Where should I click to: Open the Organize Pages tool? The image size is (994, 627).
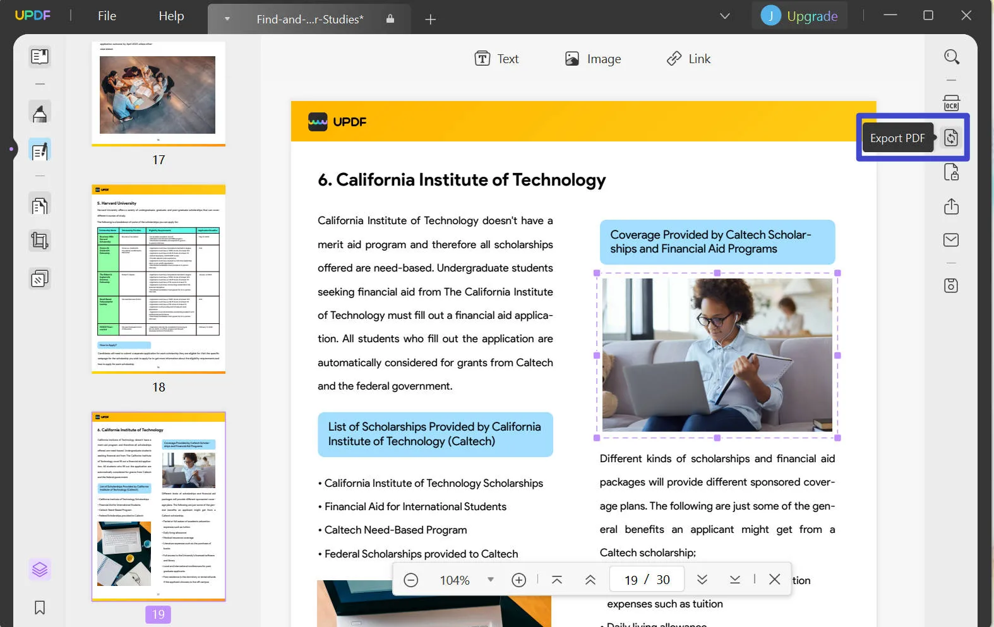[x=40, y=206]
